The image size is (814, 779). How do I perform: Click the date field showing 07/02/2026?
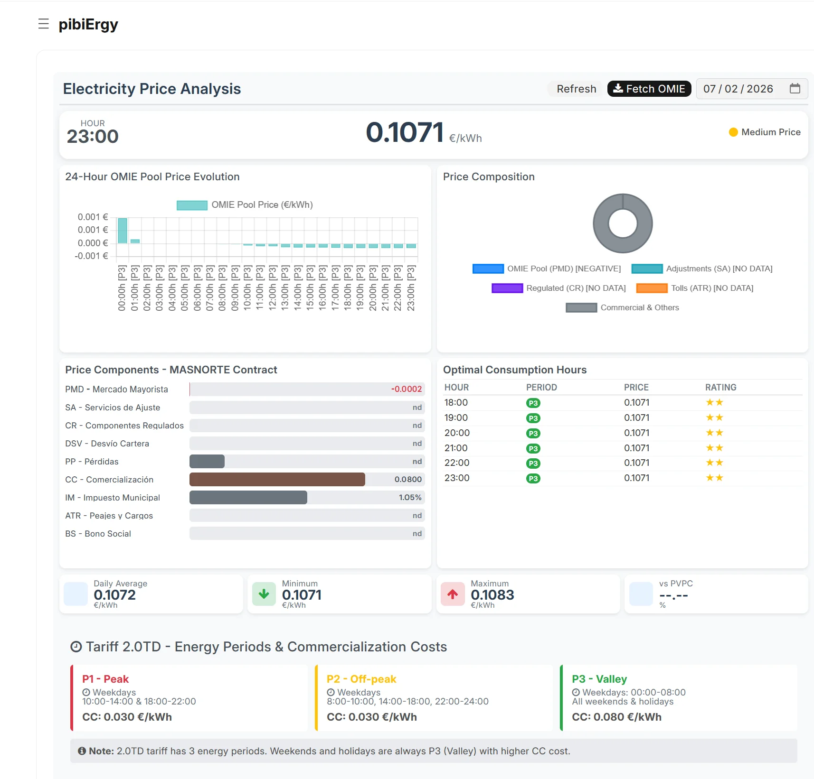[738, 89]
